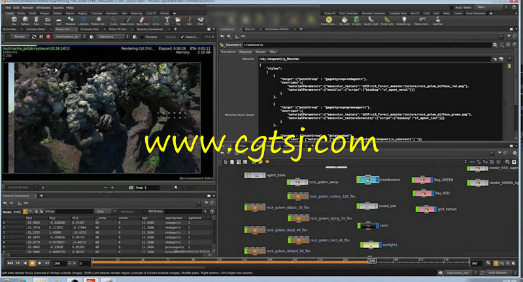Select the Tube shelf tool

pyautogui.click(x=37, y=21)
